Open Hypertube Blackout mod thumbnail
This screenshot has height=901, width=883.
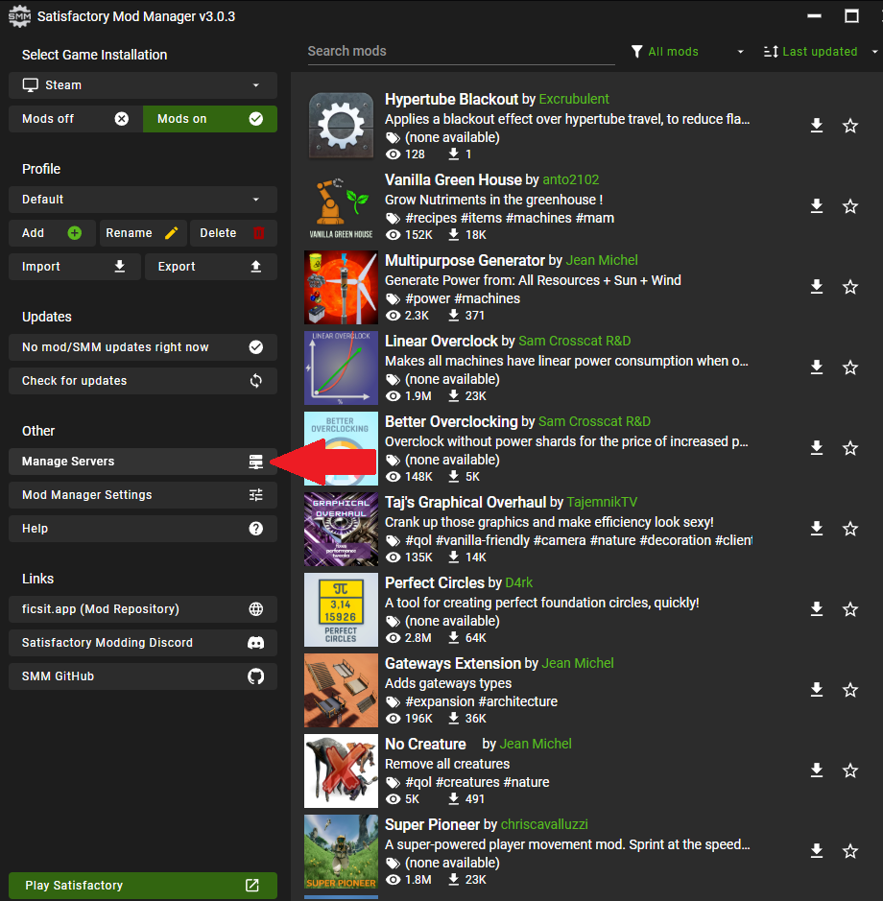click(x=341, y=126)
